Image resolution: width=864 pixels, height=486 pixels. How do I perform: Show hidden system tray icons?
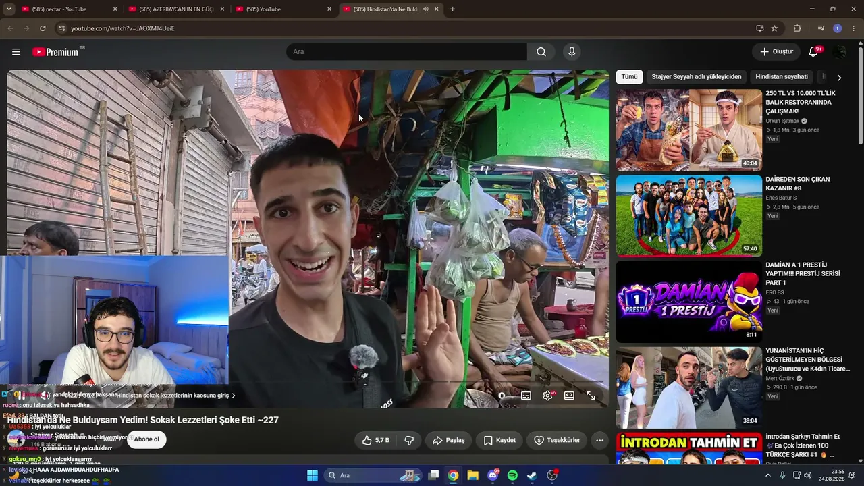pyautogui.click(x=767, y=475)
